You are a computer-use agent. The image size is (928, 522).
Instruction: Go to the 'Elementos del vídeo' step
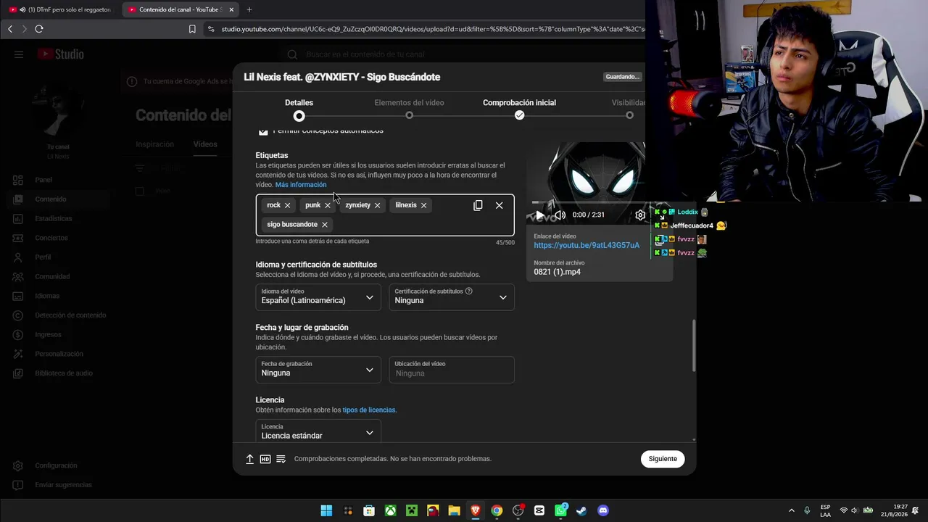409,109
